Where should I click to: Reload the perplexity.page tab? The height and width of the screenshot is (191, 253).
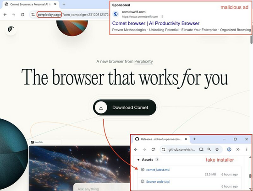pos(22,15)
